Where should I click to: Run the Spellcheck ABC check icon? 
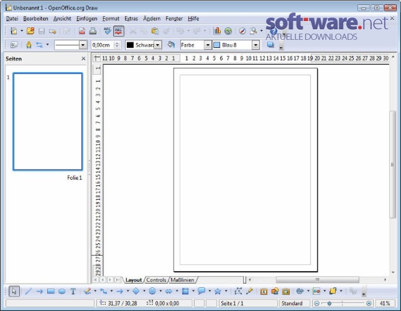108,31
